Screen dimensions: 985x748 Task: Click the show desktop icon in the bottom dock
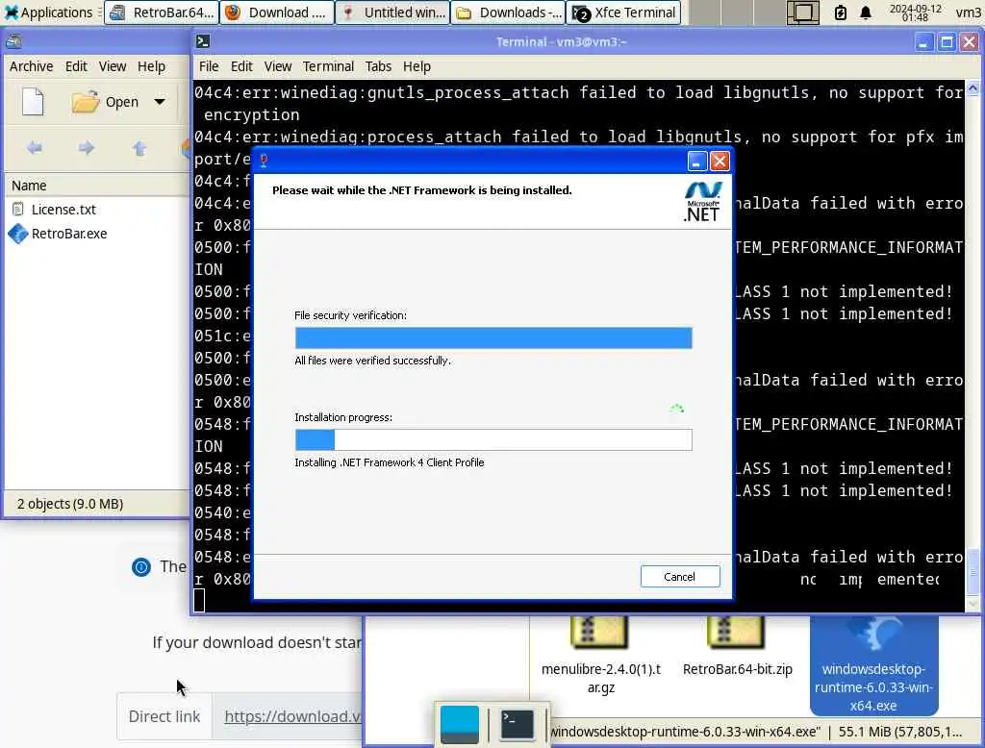(x=460, y=724)
